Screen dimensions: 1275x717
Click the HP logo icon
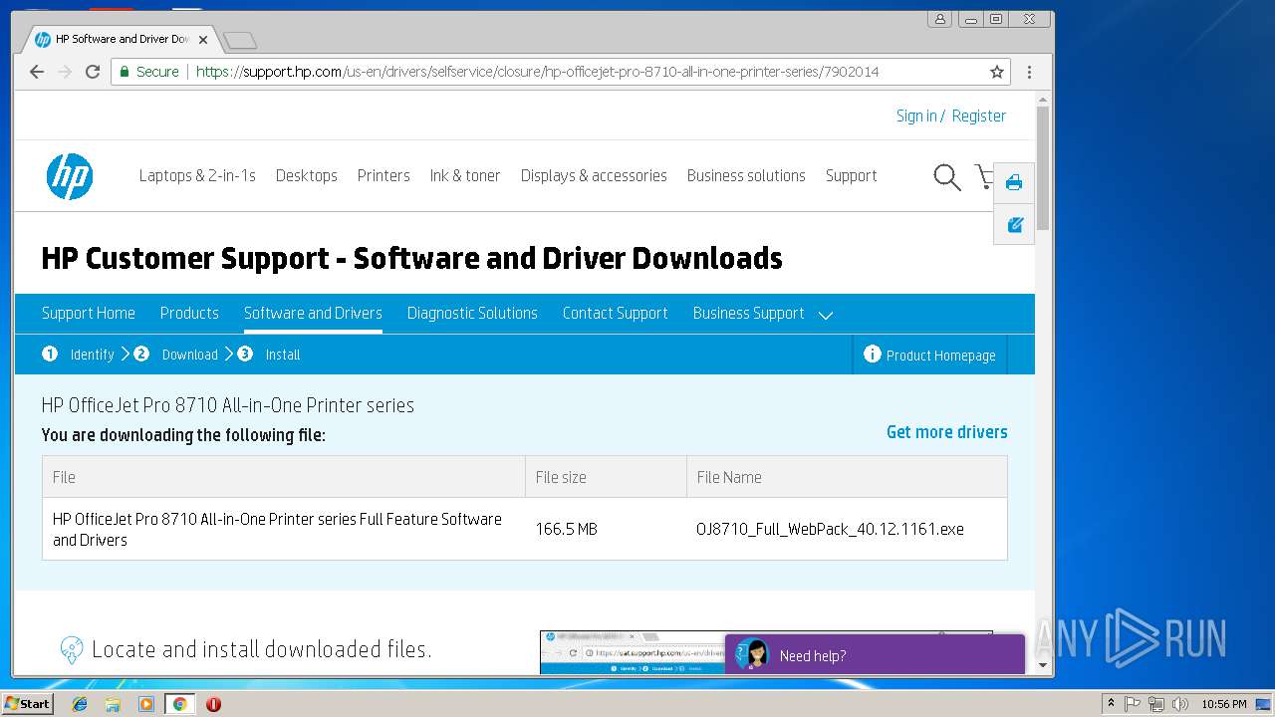[70, 176]
